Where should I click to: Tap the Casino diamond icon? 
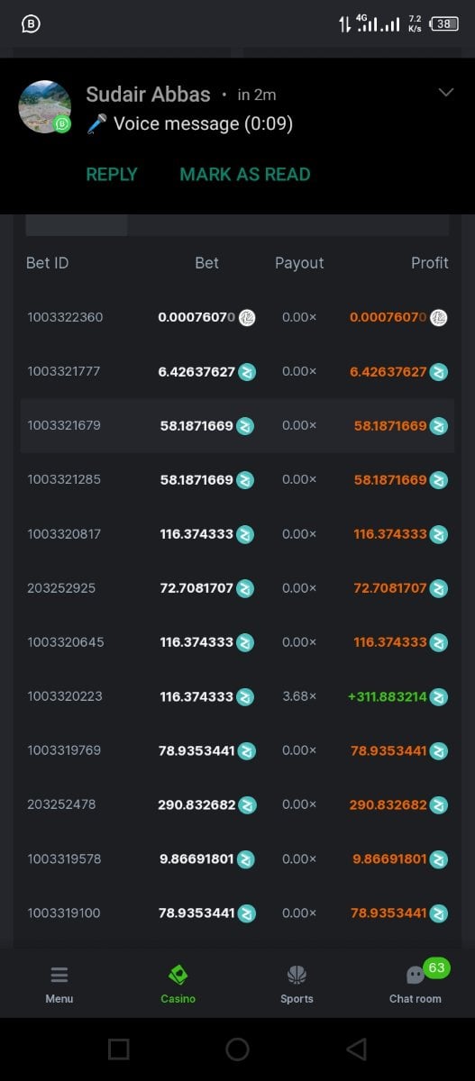point(178,975)
